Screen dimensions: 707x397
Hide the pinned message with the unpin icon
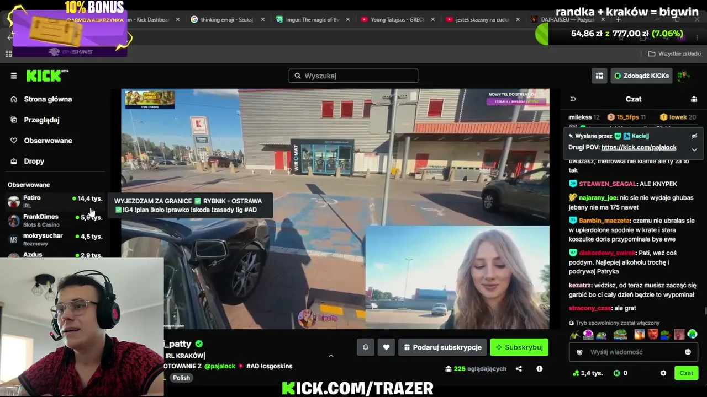[694, 136]
